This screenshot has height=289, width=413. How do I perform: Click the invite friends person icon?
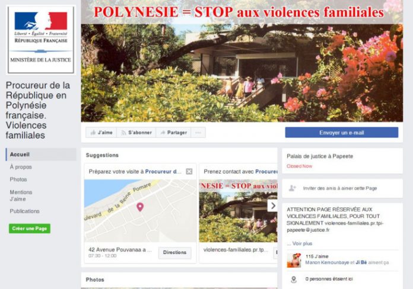tap(293, 188)
